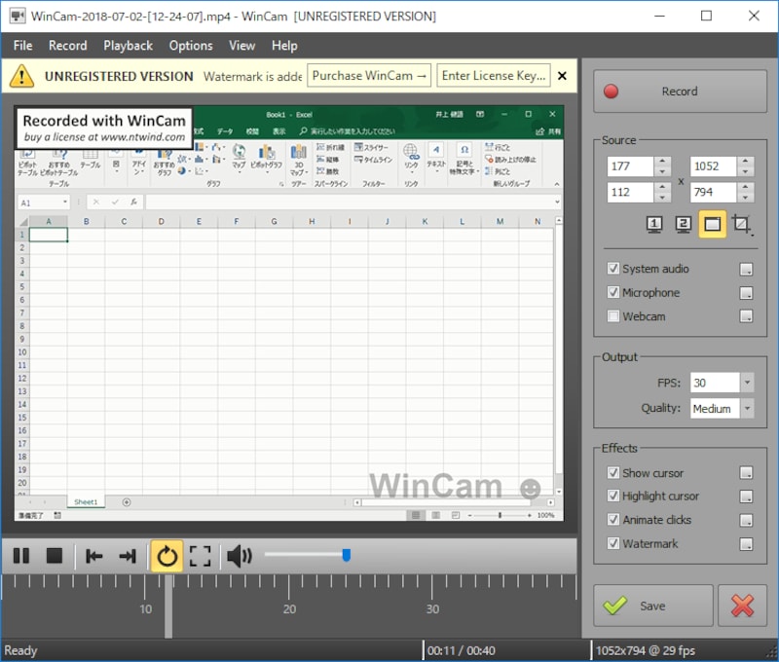
Task: Adjust the volume slider handle
Action: (346, 555)
